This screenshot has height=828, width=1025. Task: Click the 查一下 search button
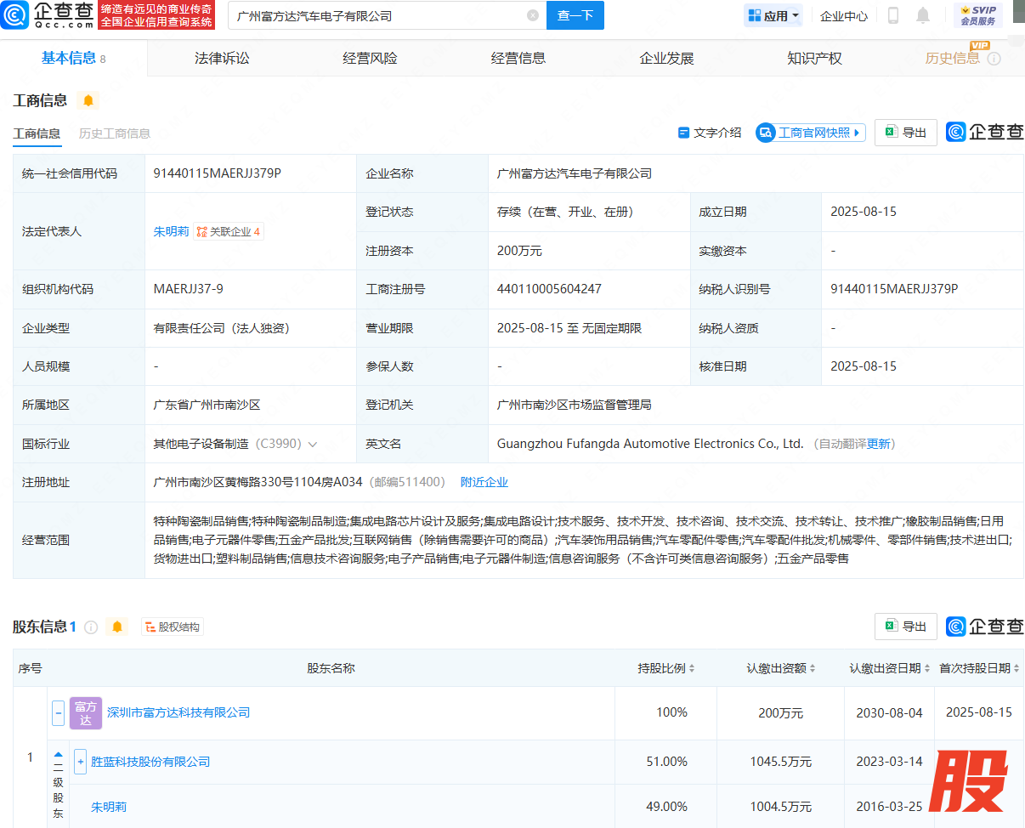point(575,15)
